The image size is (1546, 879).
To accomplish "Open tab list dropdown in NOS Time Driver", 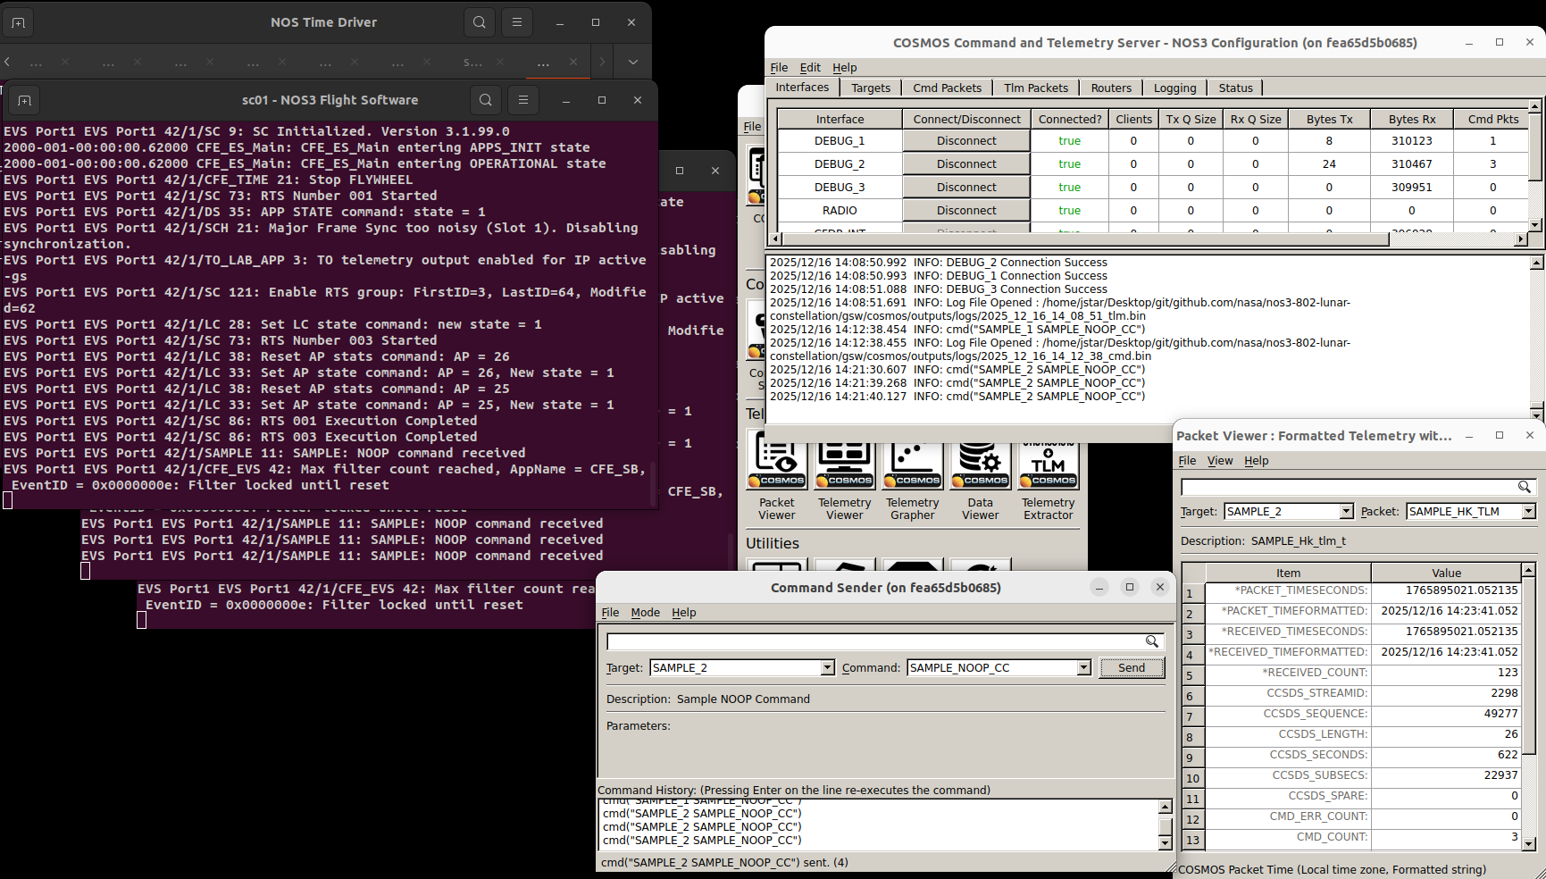I will click(633, 62).
